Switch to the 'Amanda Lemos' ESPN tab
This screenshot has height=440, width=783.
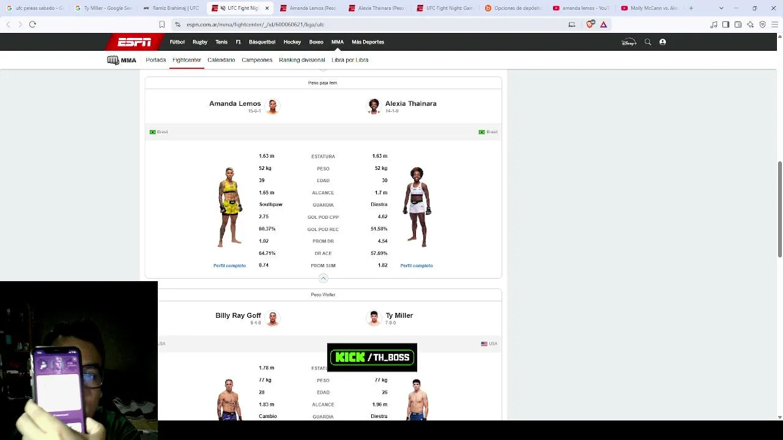(x=309, y=8)
